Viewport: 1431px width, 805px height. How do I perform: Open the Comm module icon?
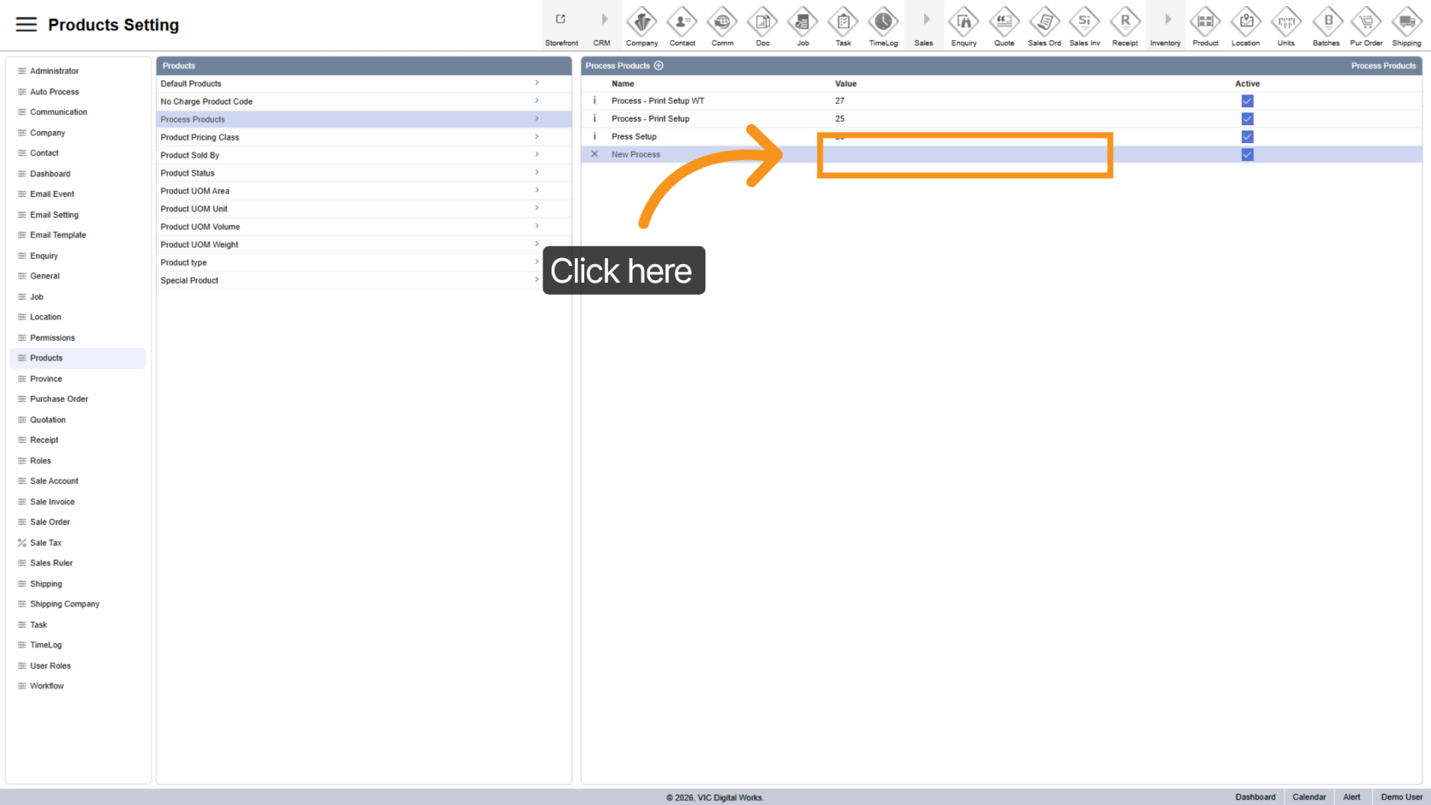coord(722,21)
